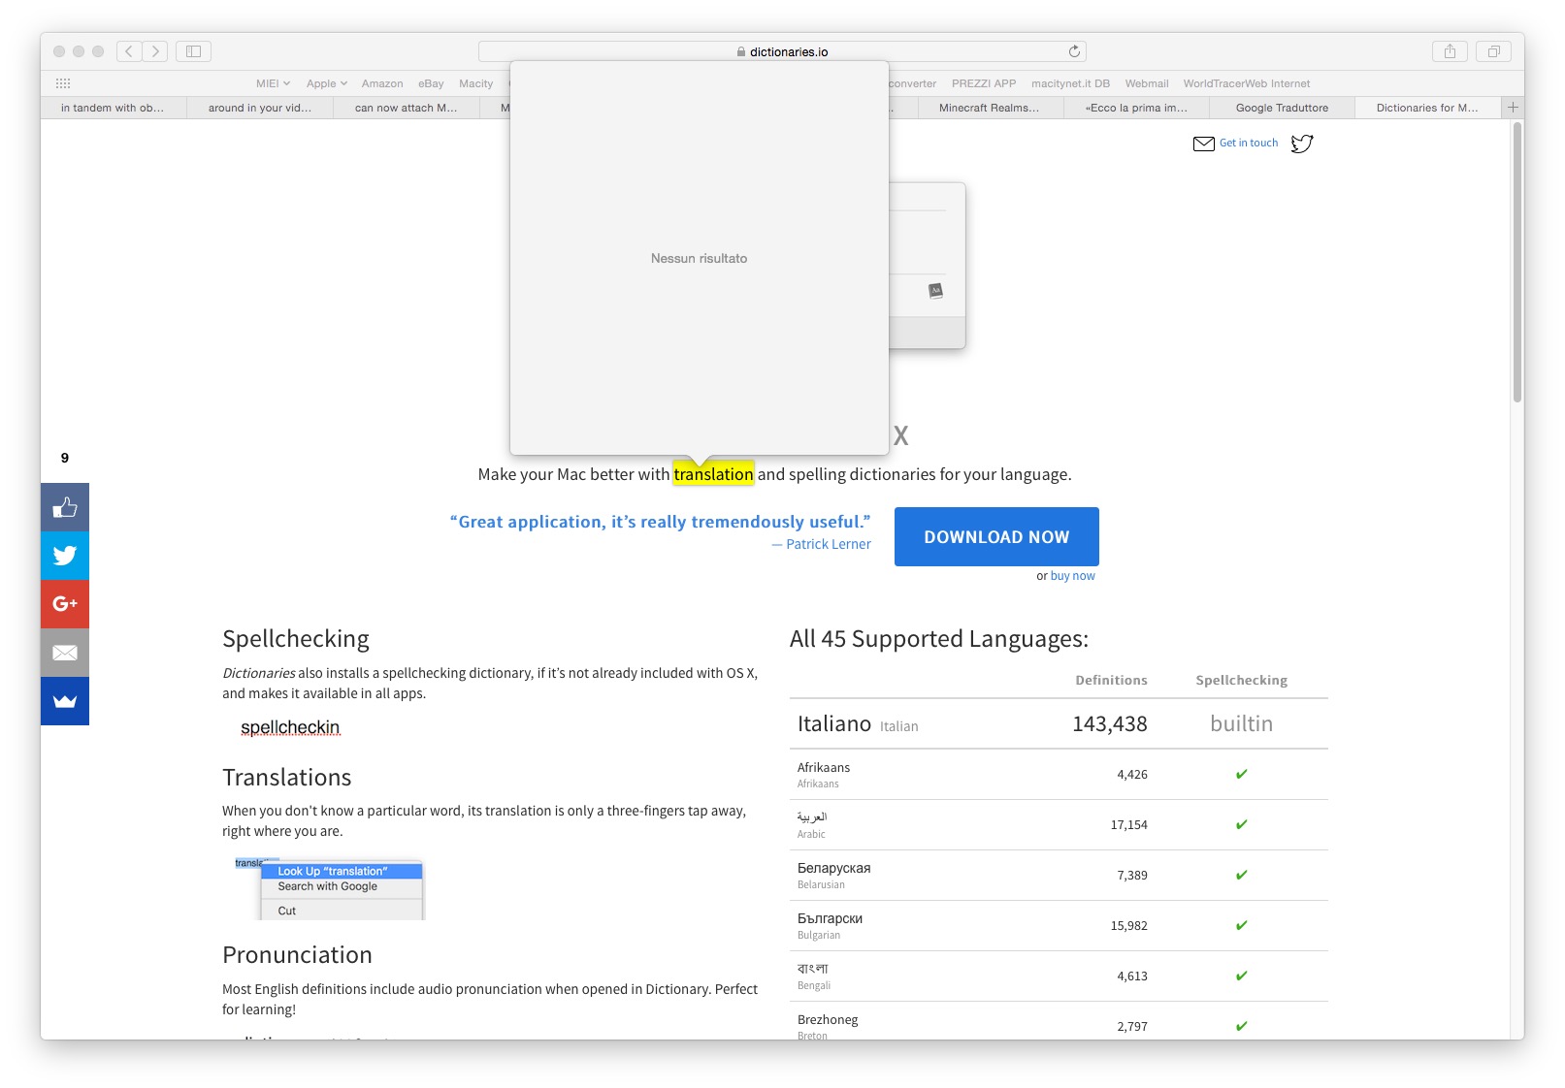Switch to the Minecraft Realms tab
The height and width of the screenshot is (1088, 1565).
tap(989, 108)
